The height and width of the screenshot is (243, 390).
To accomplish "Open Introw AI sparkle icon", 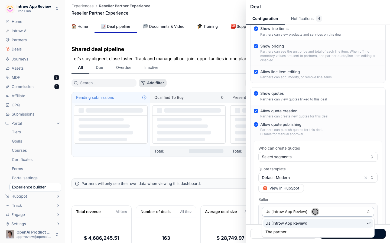I will pos(8,31).
